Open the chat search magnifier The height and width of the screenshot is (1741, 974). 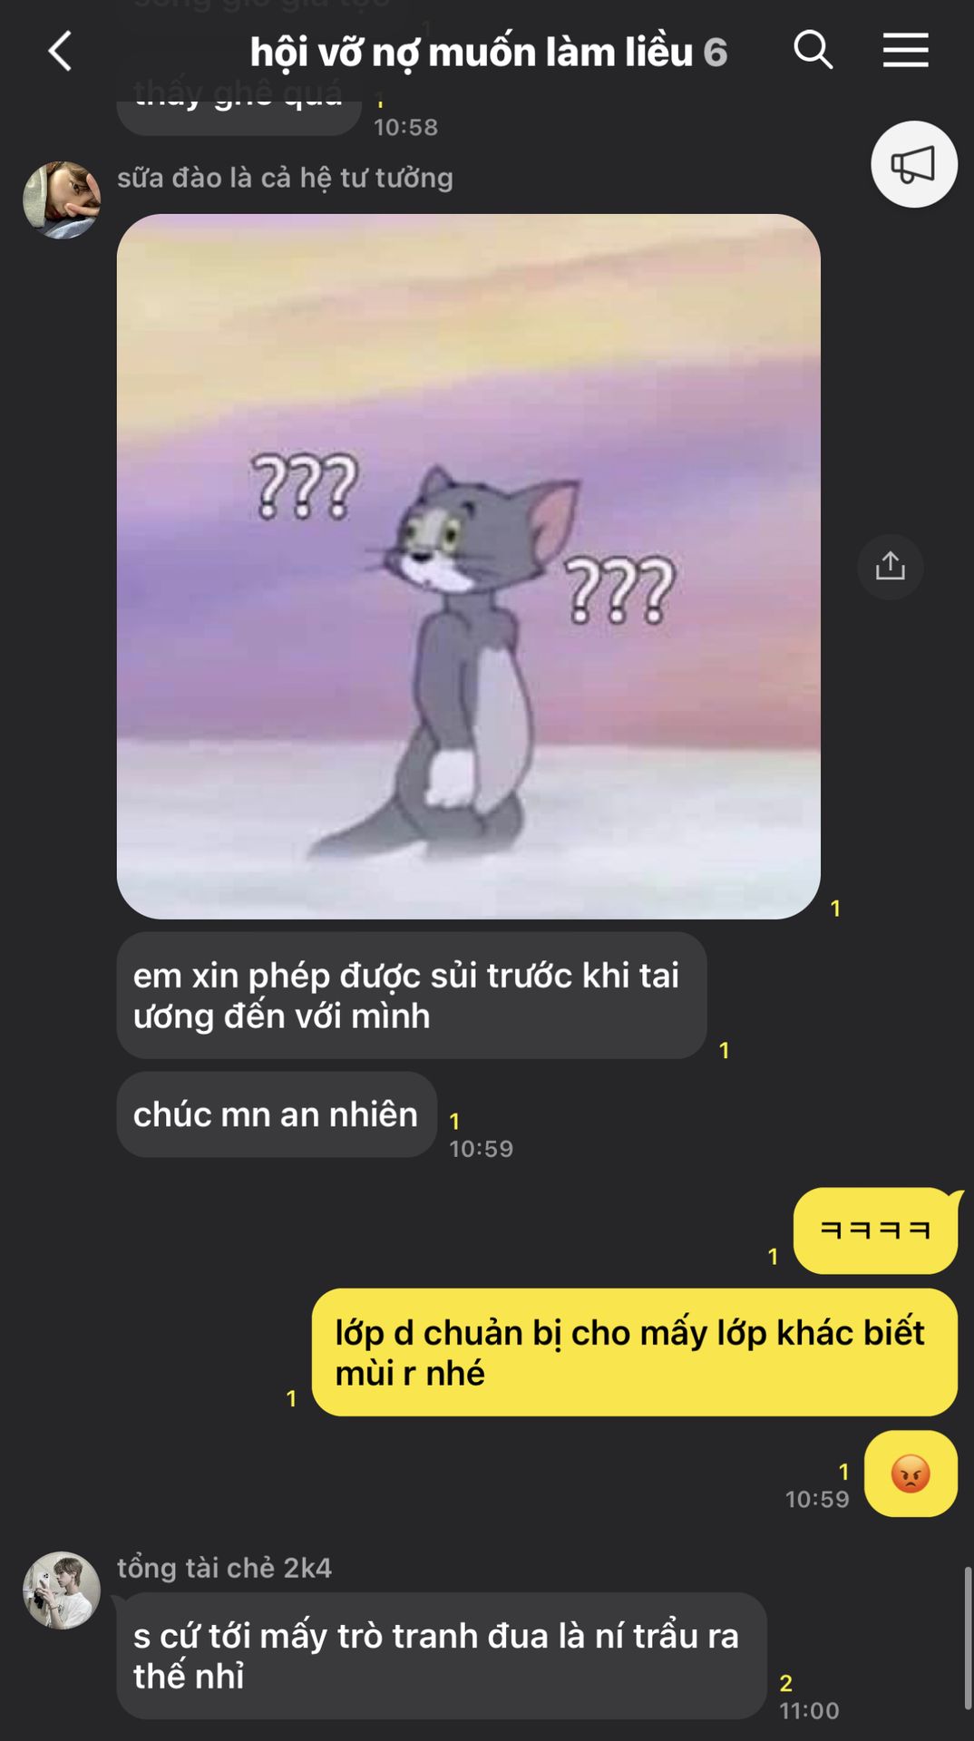point(813,50)
